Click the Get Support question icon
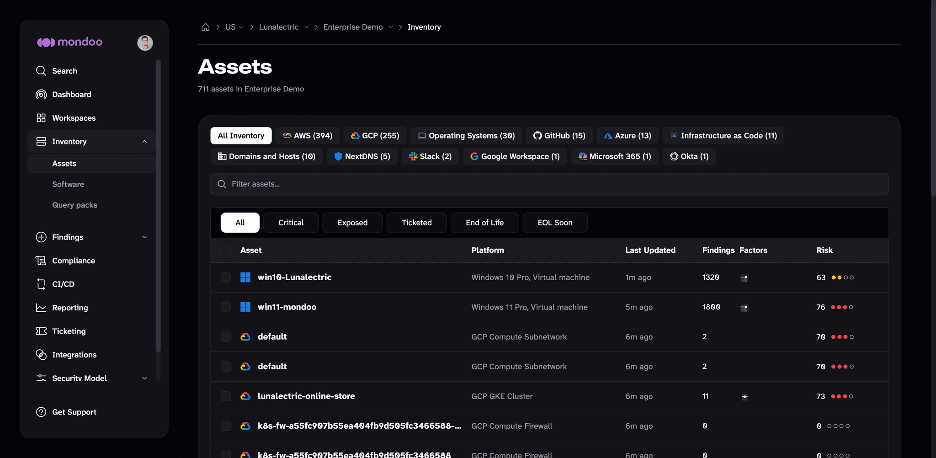Viewport: 936px width, 458px height. point(41,412)
